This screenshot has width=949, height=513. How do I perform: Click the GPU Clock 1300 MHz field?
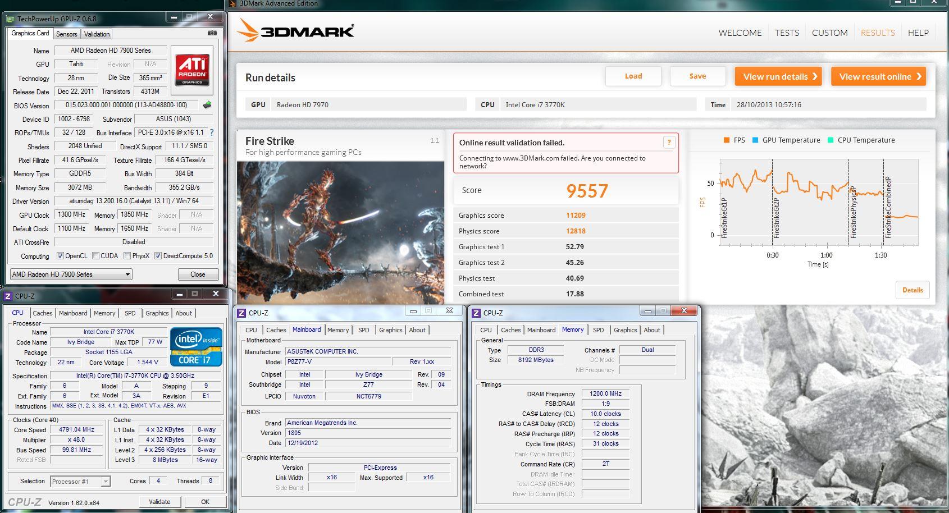tap(72, 214)
